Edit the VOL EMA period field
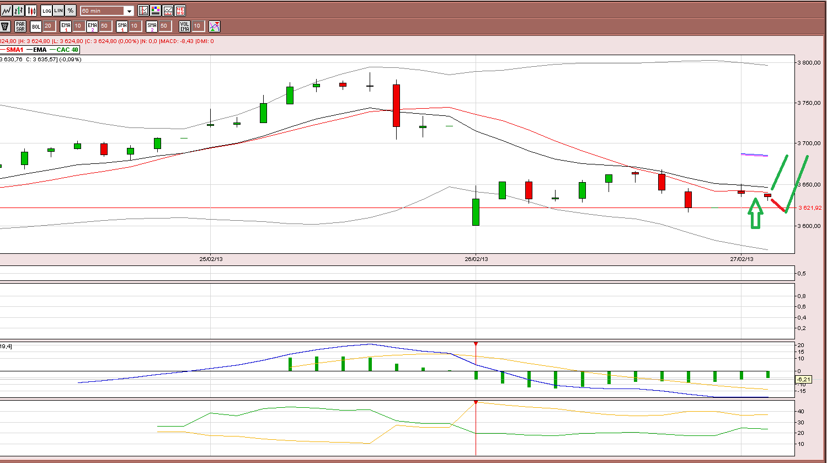Image resolution: width=827 pixels, height=463 pixels. coord(198,26)
